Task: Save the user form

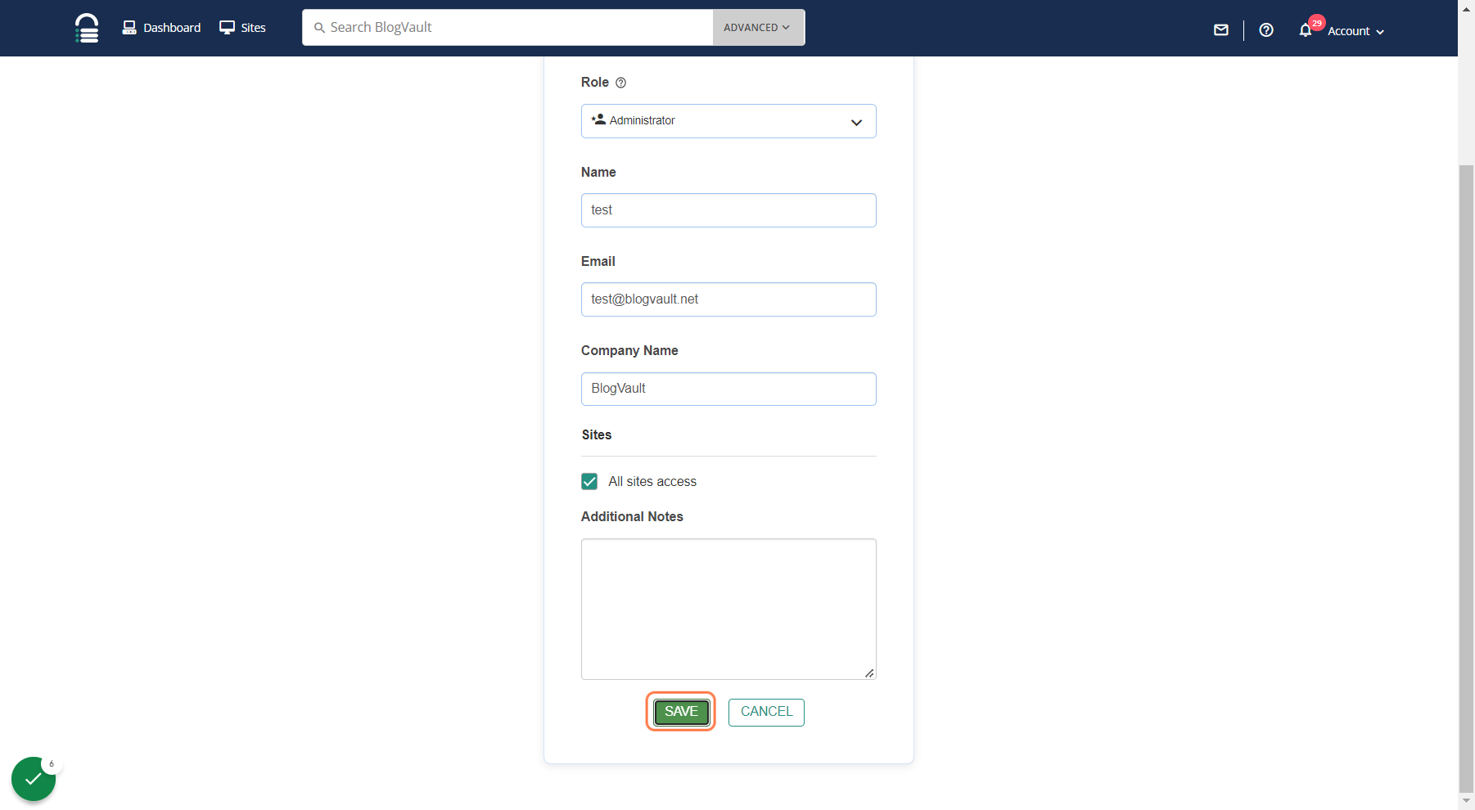Action: (681, 712)
